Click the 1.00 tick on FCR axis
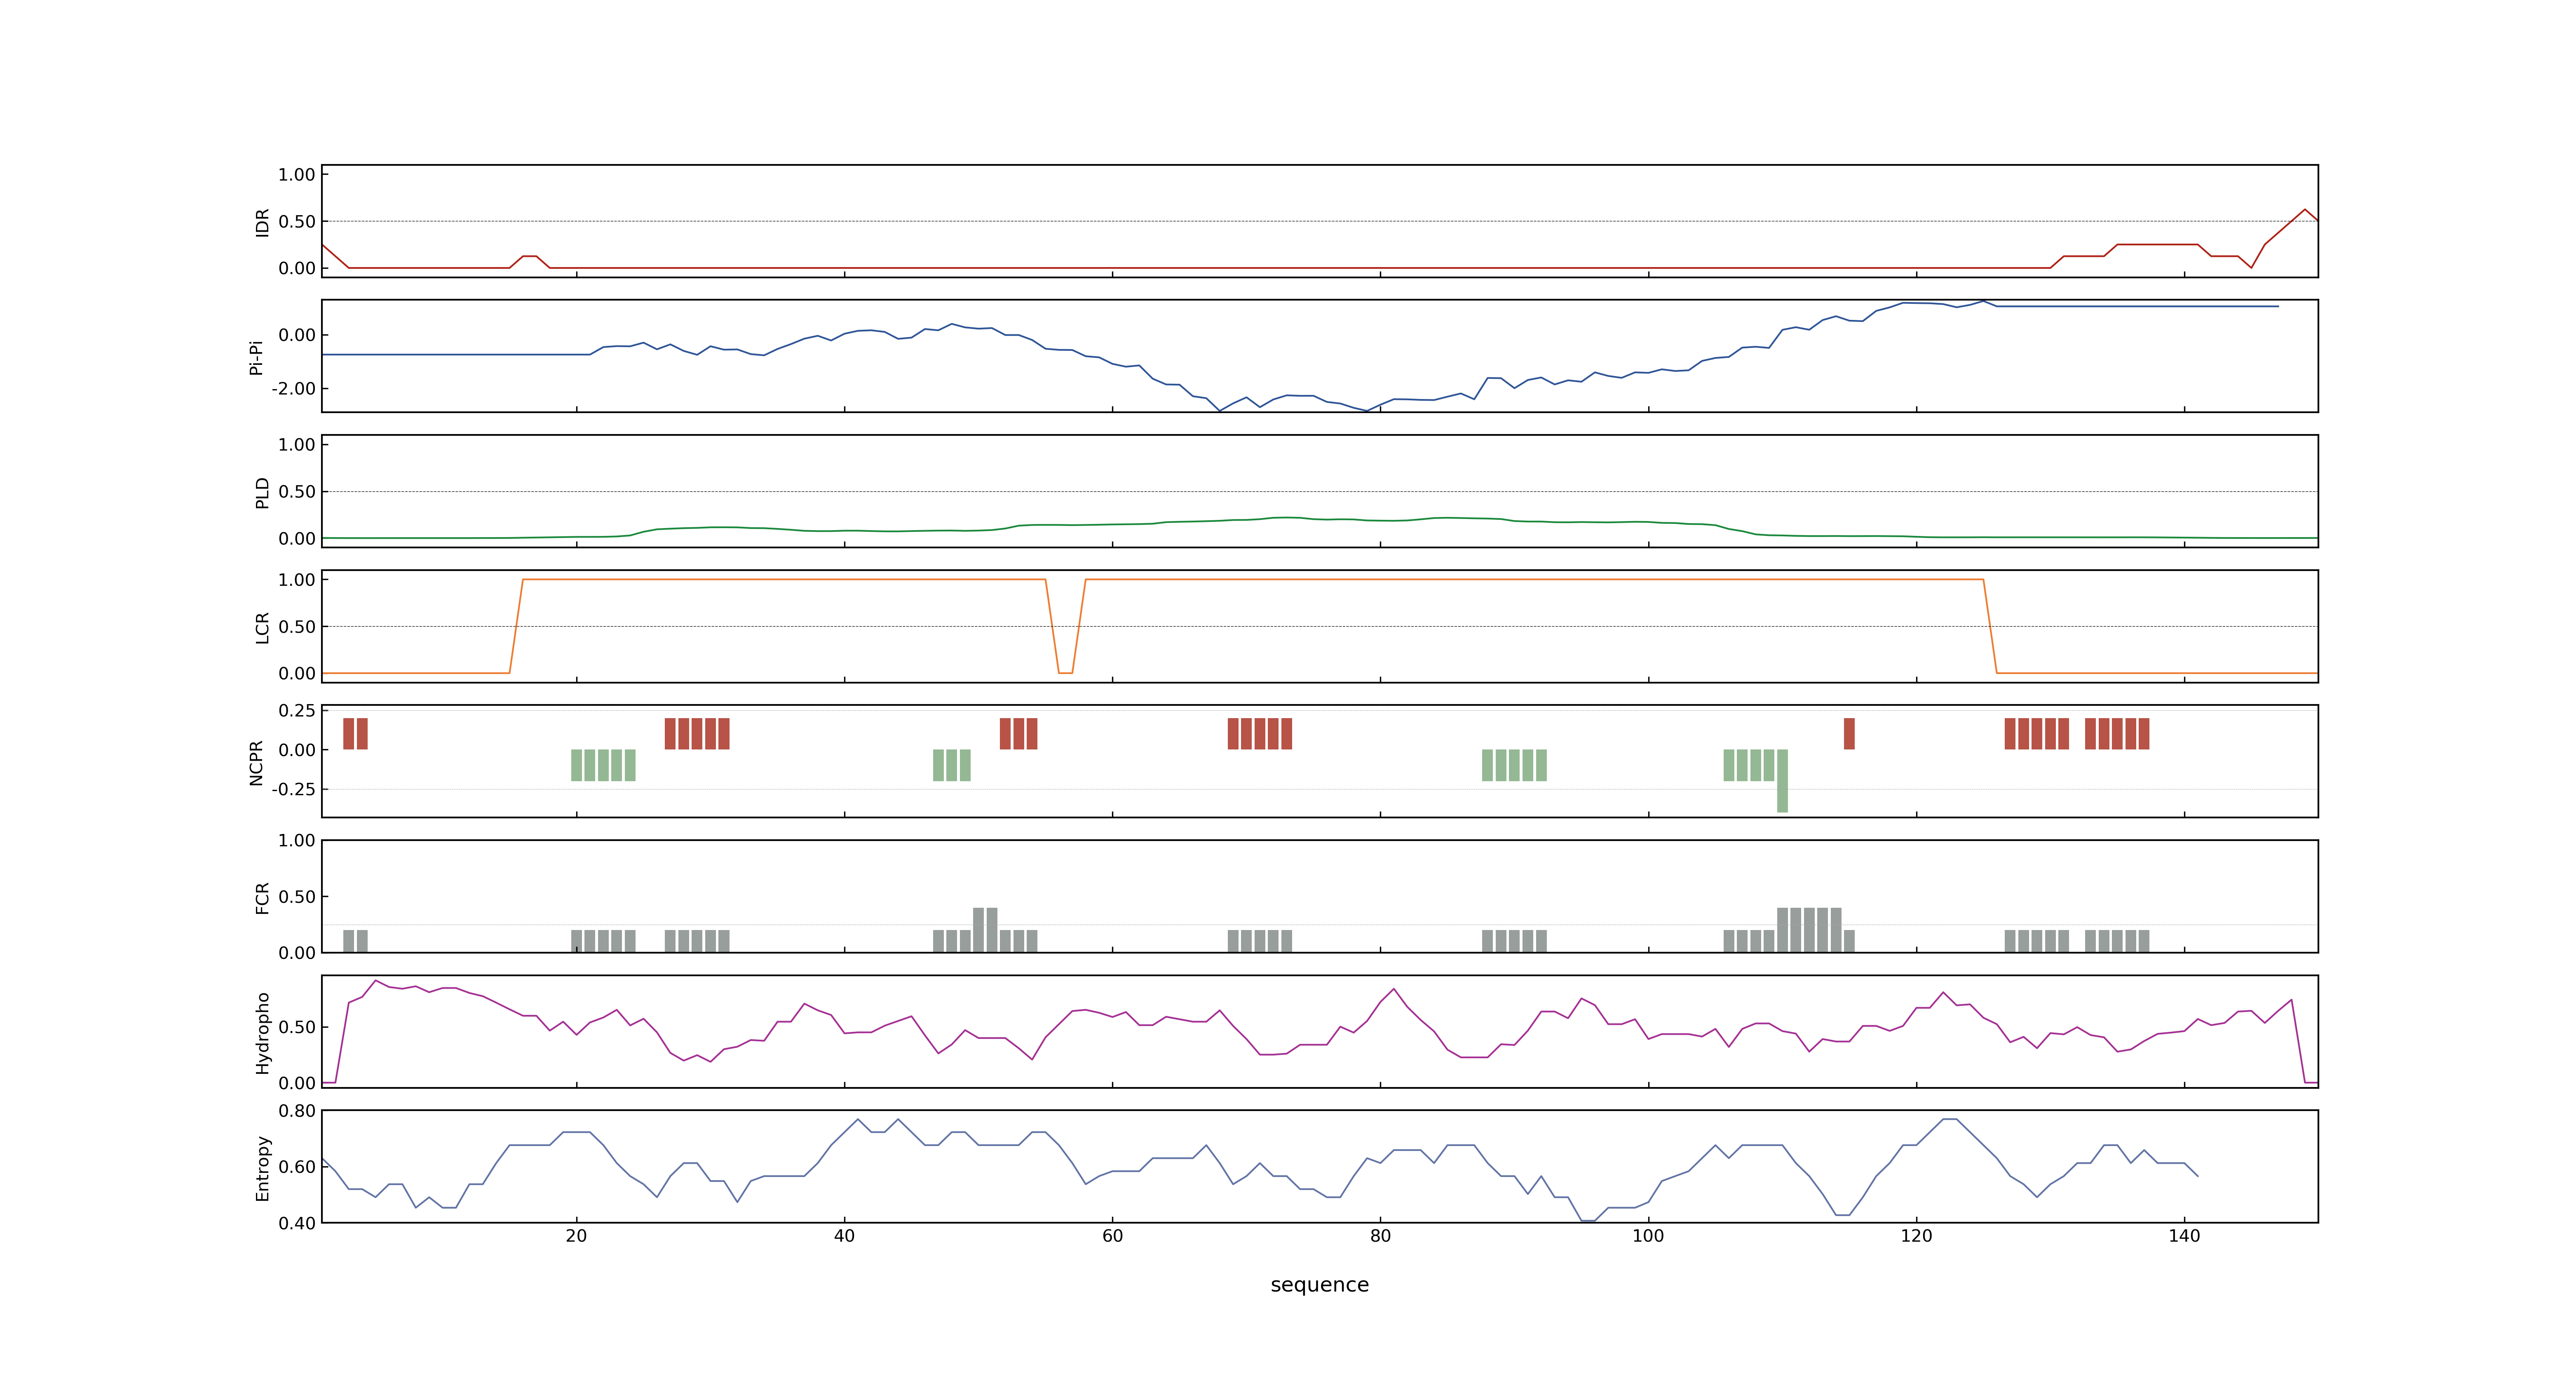 point(297,840)
